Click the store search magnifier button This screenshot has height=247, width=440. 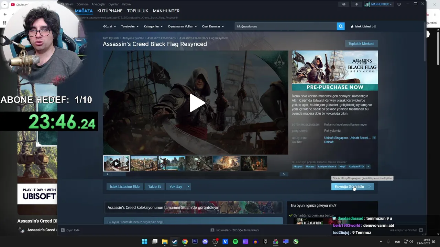pos(341,26)
